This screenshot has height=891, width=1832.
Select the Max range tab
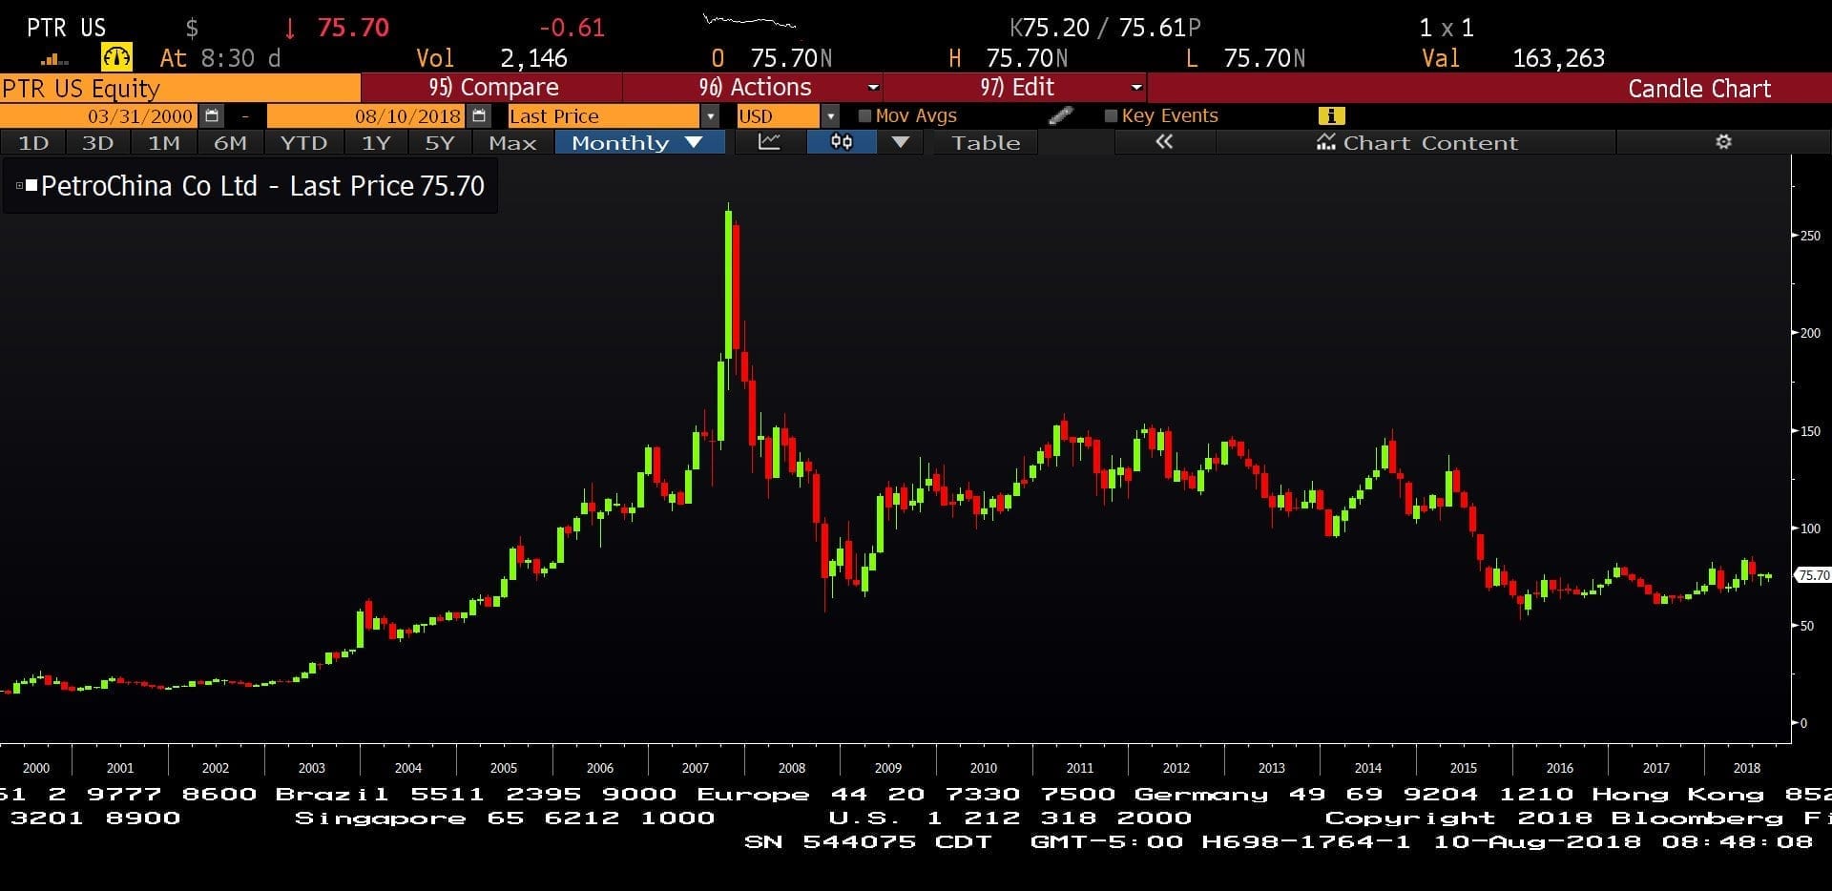[x=512, y=142]
